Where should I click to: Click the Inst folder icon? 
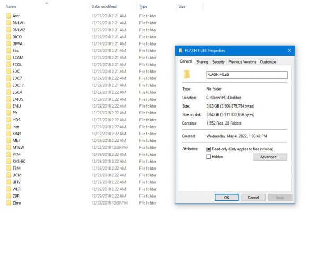pyautogui.click(x=8, y=127)
